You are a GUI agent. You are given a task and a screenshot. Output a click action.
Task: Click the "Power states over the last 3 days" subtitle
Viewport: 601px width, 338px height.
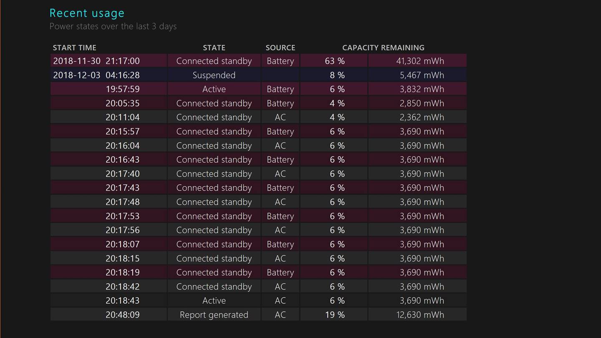pos(113,26)
